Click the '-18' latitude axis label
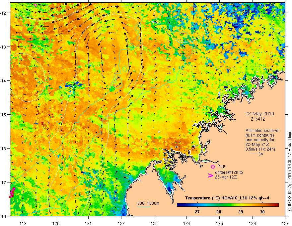This screenshot has height=226, width=292. pos(3,216)
